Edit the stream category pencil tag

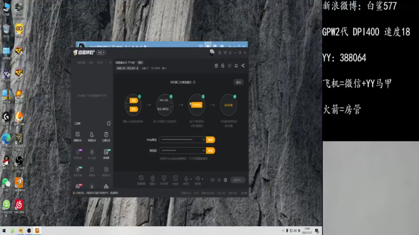pyautogui.click(x=127, y=68)
